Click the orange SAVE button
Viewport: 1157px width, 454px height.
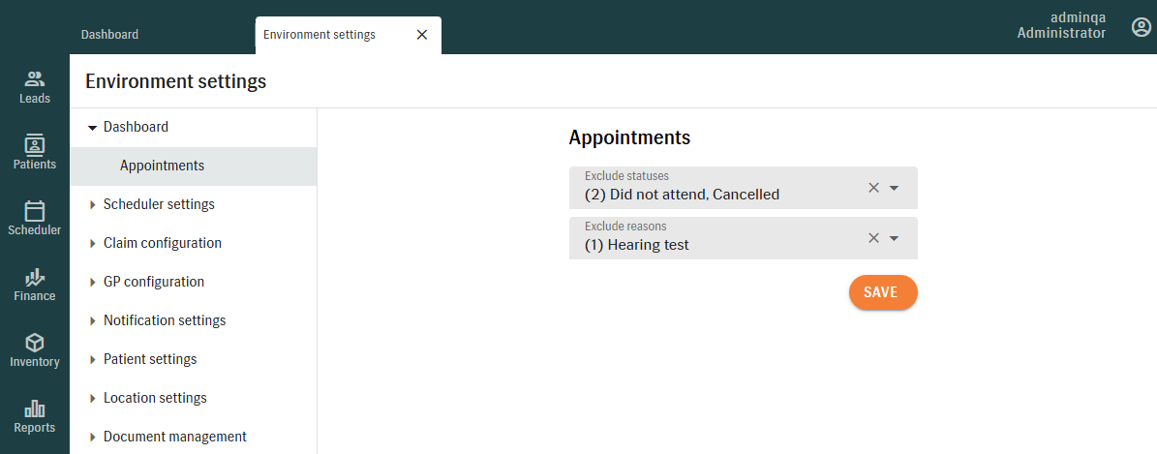click(882, 292)
